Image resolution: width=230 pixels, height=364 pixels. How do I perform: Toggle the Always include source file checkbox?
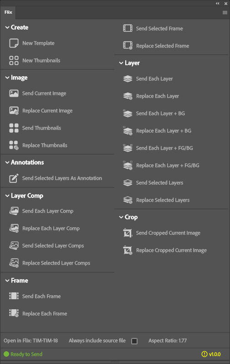pos(134,341)
